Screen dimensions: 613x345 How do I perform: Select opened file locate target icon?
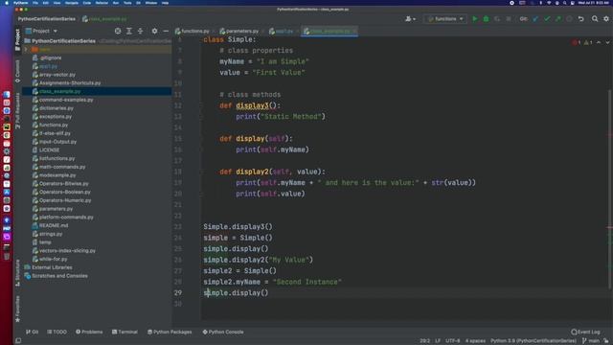coord(118,31)
